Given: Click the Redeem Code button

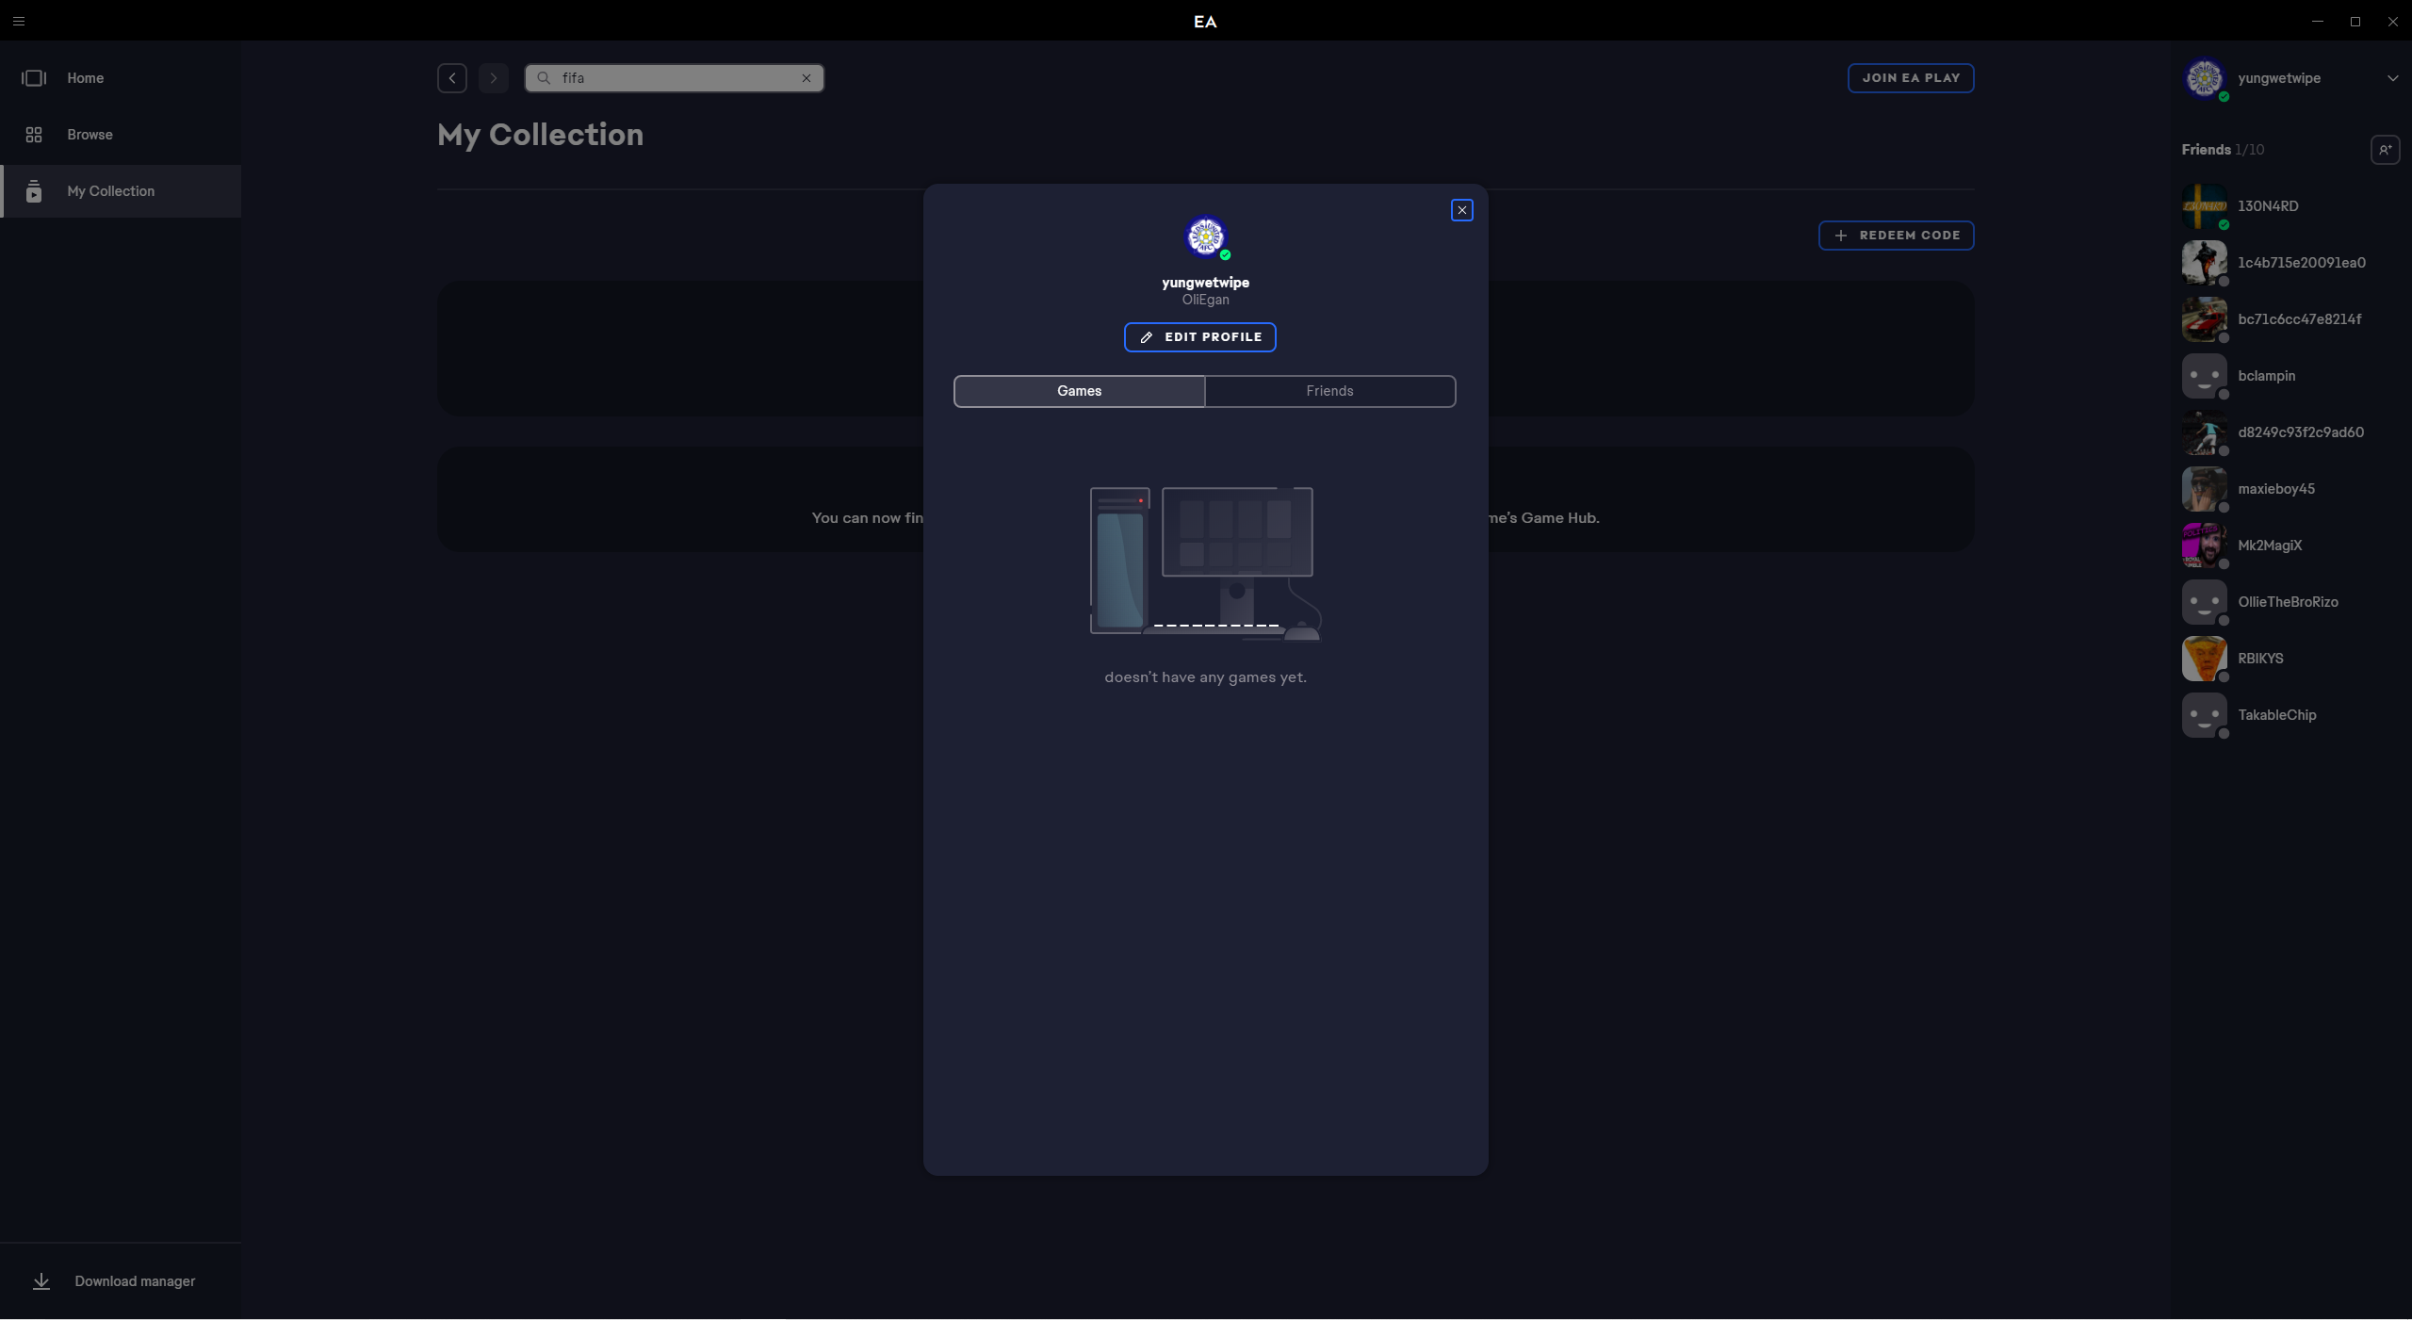Looking at the screenshot, I should [x=1896, y=236].
